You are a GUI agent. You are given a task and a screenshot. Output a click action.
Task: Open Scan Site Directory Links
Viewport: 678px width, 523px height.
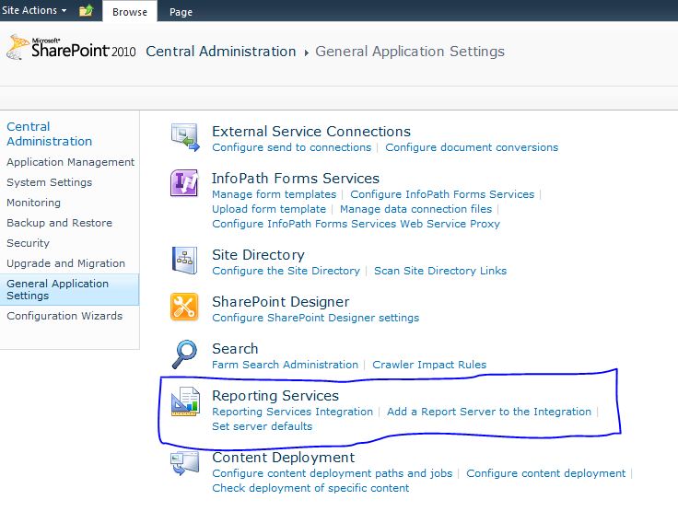[x=440, y=271]
